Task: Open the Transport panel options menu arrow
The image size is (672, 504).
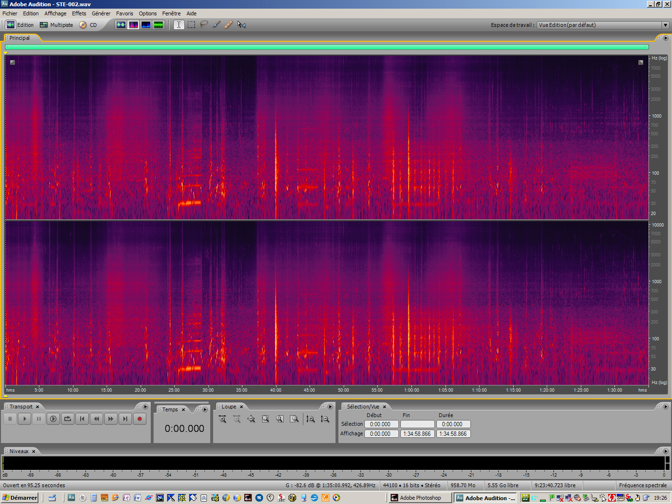Action: tap(145, 406)
